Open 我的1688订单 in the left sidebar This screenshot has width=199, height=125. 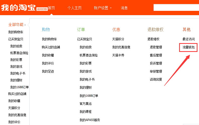19,87
